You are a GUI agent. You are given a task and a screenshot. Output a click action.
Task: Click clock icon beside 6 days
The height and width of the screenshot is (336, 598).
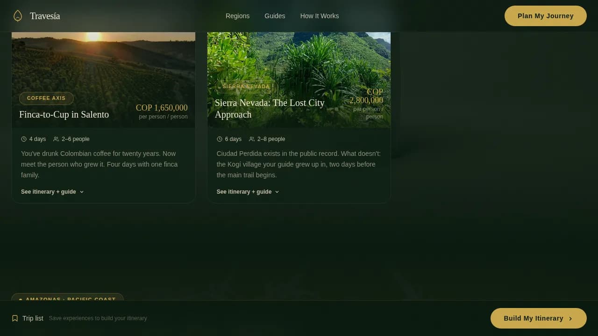(220, 139)
